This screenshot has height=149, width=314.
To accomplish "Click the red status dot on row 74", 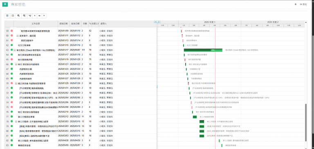I will point(11,102).
